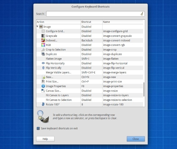Click the Flip Horizontally arrows icon

(43, 63)
